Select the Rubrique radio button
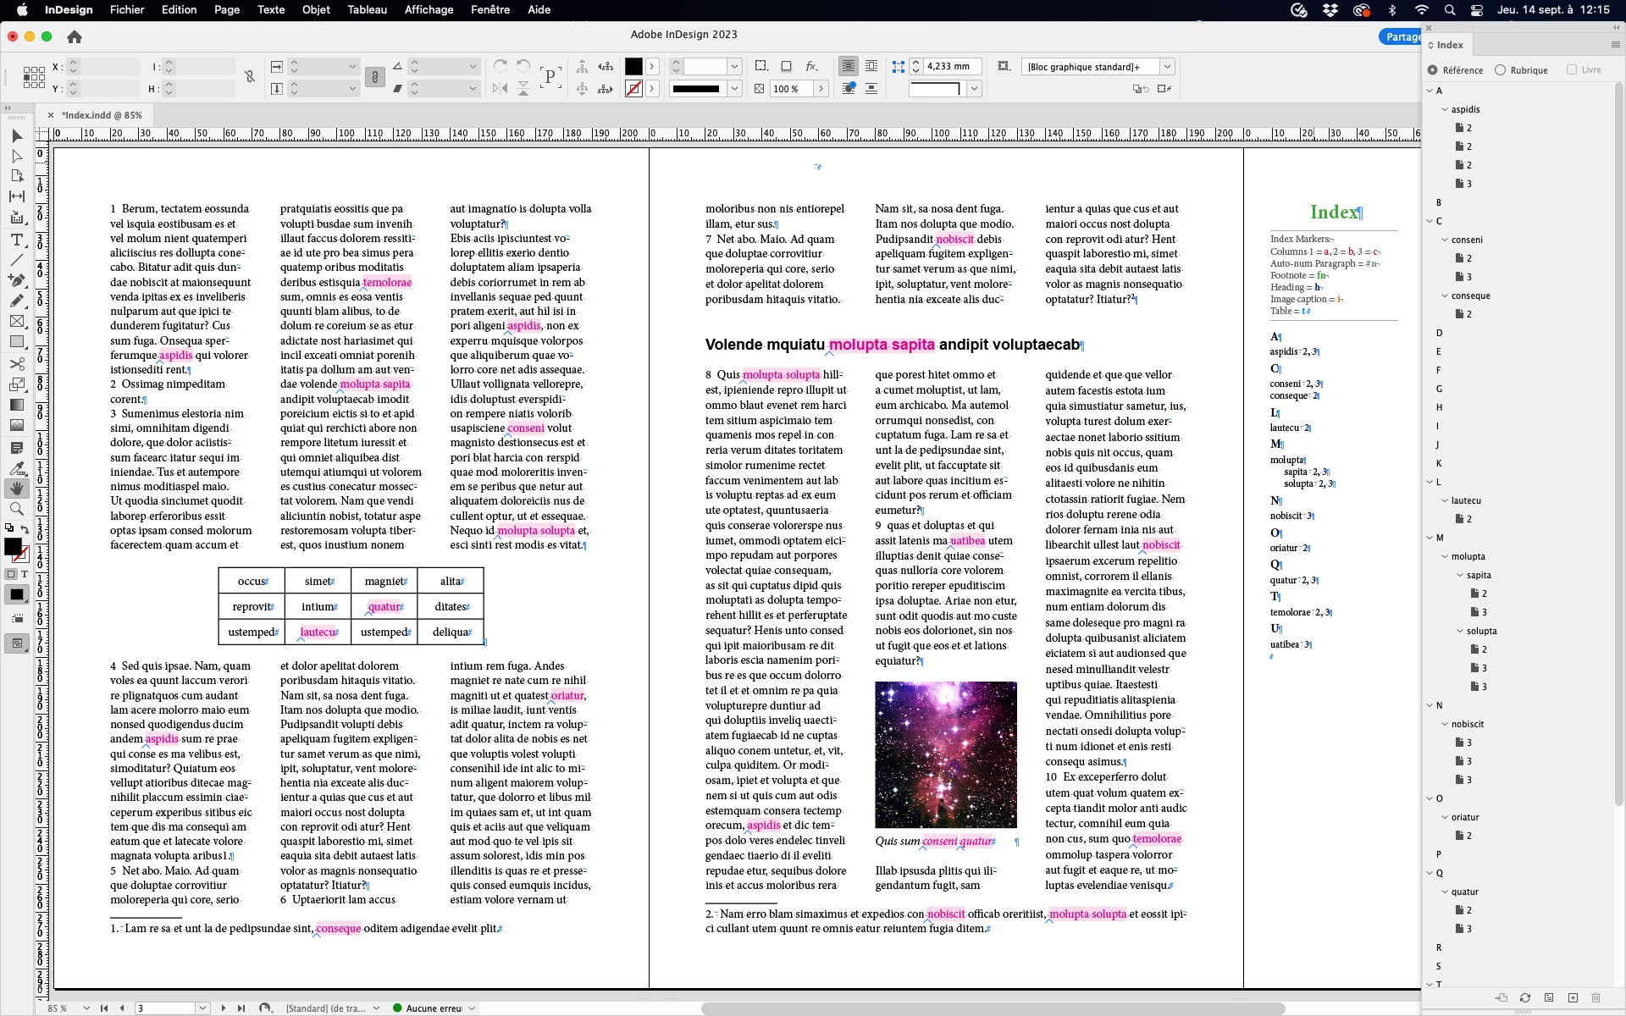This screenshot has width=1626, height=1016. (x=1500, y=70)
